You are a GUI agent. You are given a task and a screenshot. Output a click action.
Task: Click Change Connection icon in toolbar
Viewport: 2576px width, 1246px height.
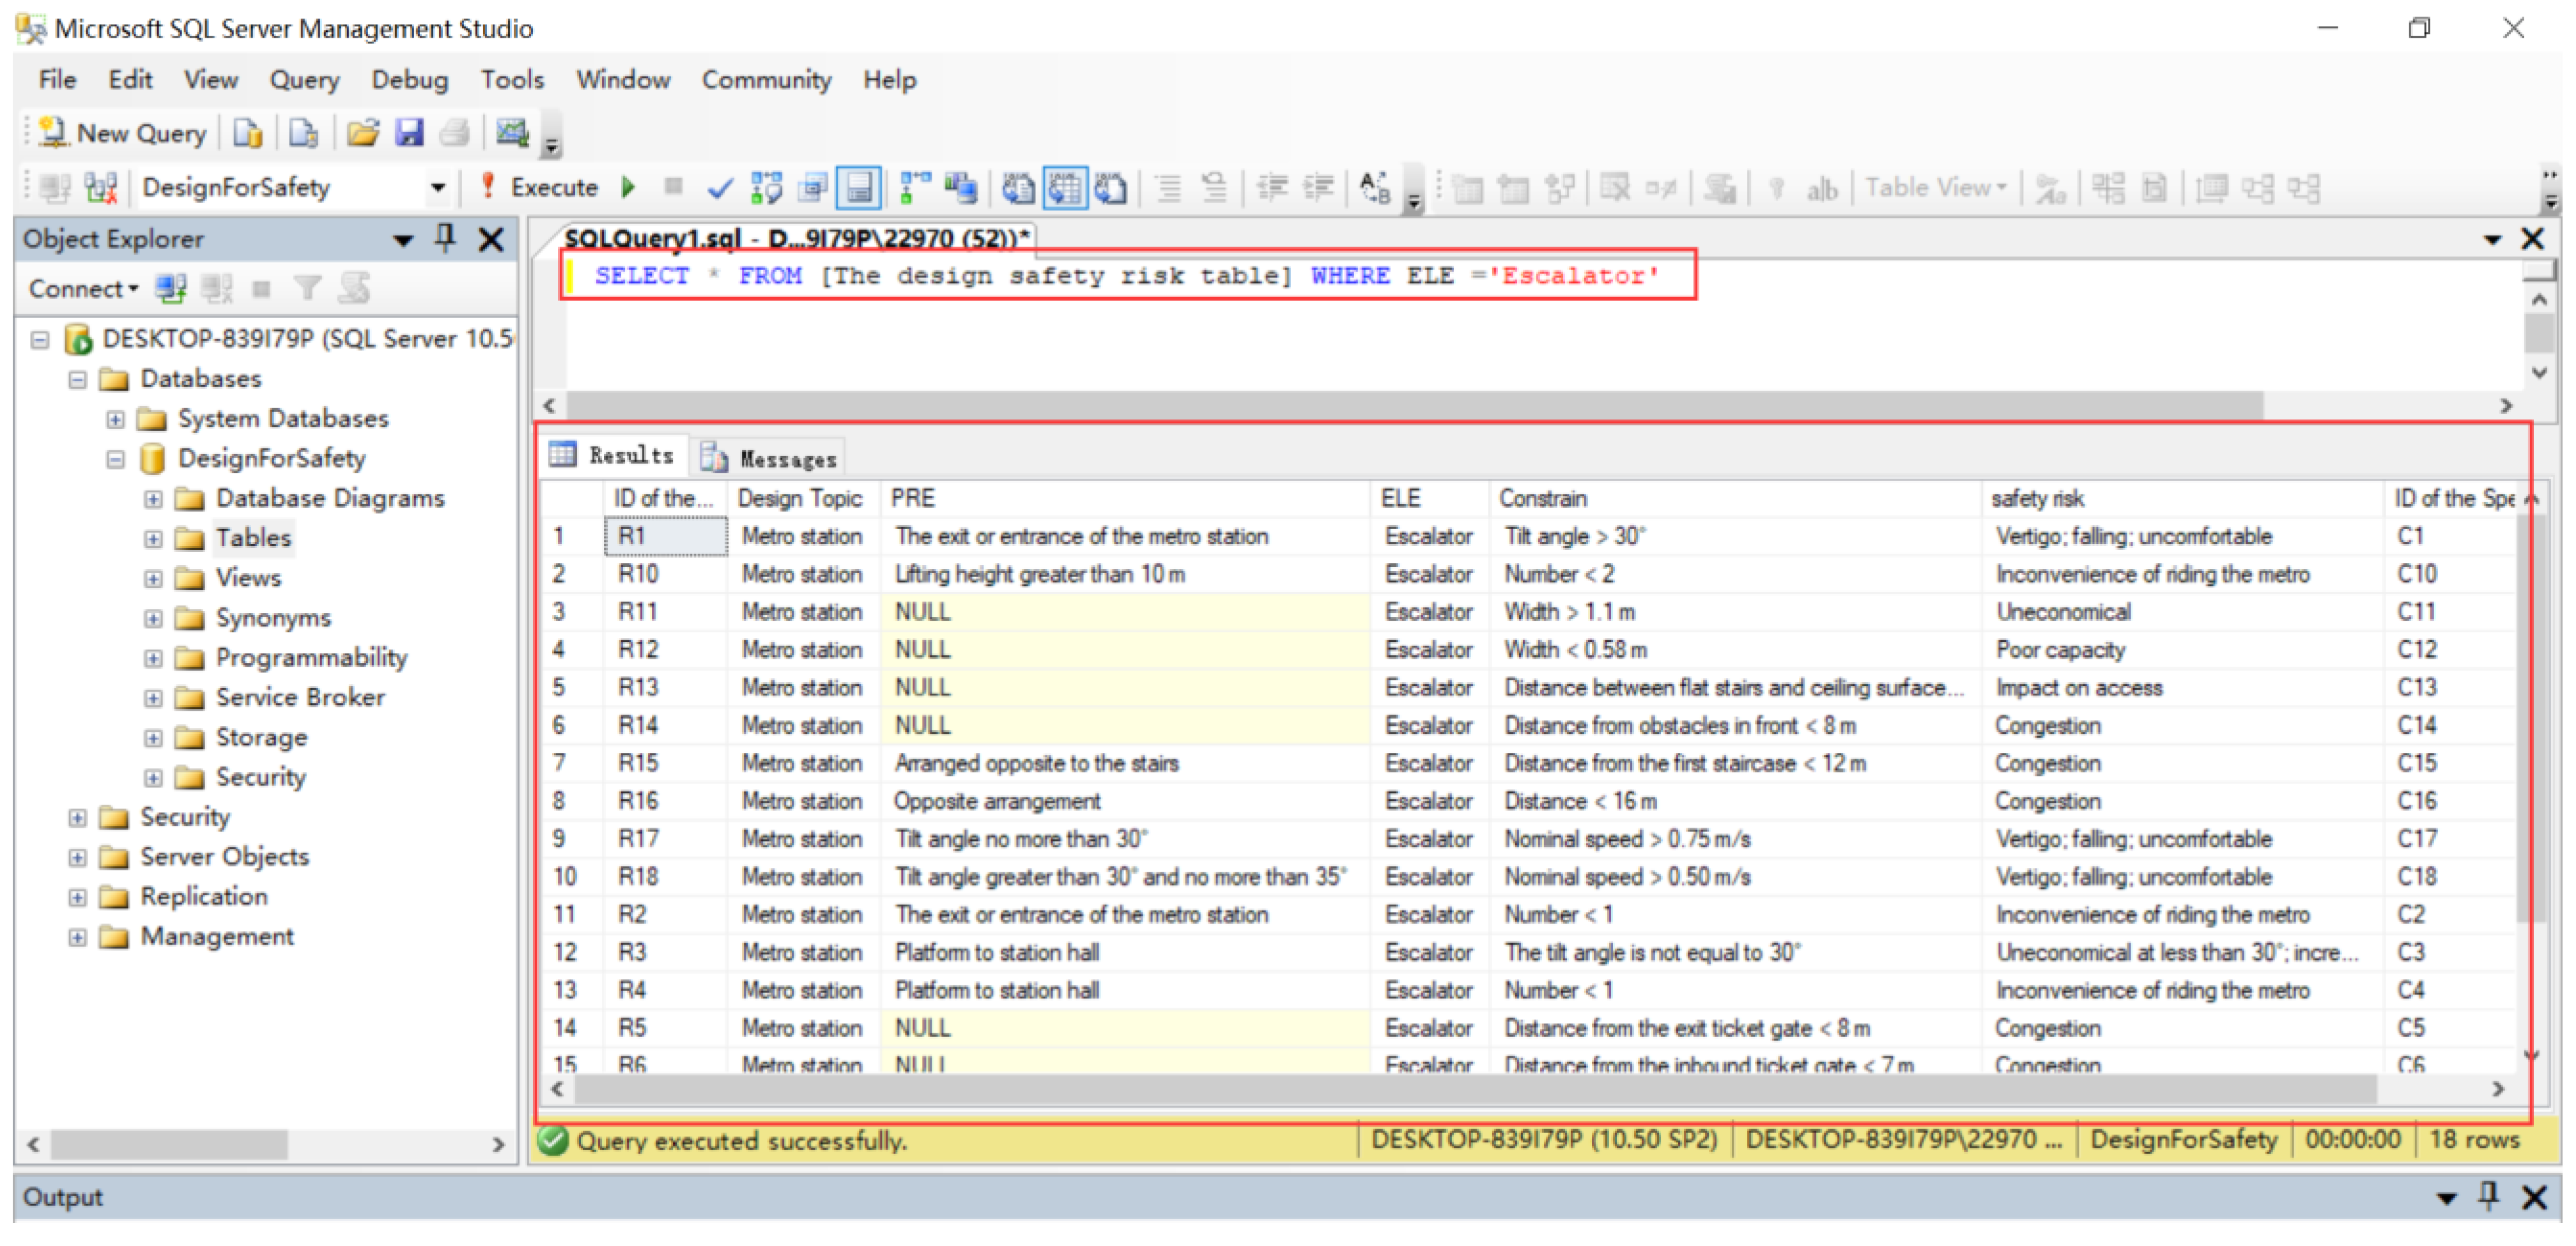coord(100,187)
